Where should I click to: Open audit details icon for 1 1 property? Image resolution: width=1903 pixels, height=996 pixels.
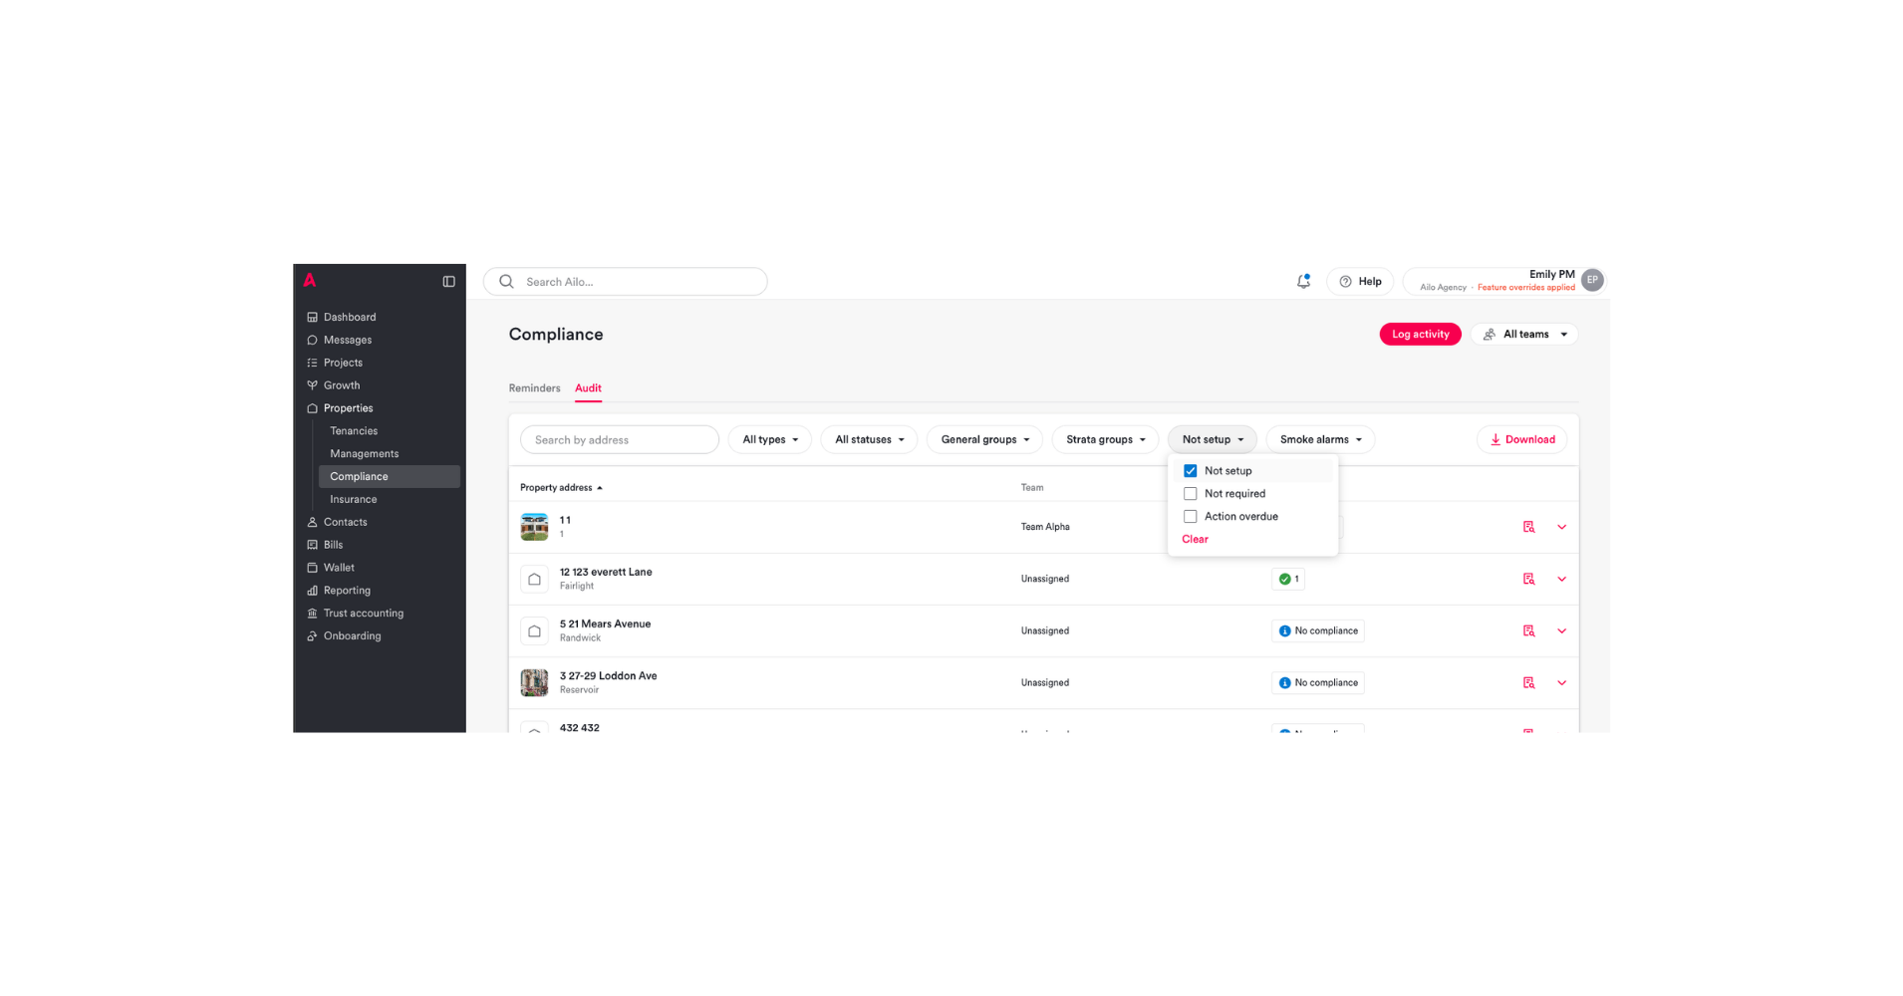tap(1529, 527)
